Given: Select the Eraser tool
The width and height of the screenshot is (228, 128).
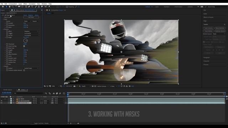Looking at the screenshot, I should coord(42,7).
